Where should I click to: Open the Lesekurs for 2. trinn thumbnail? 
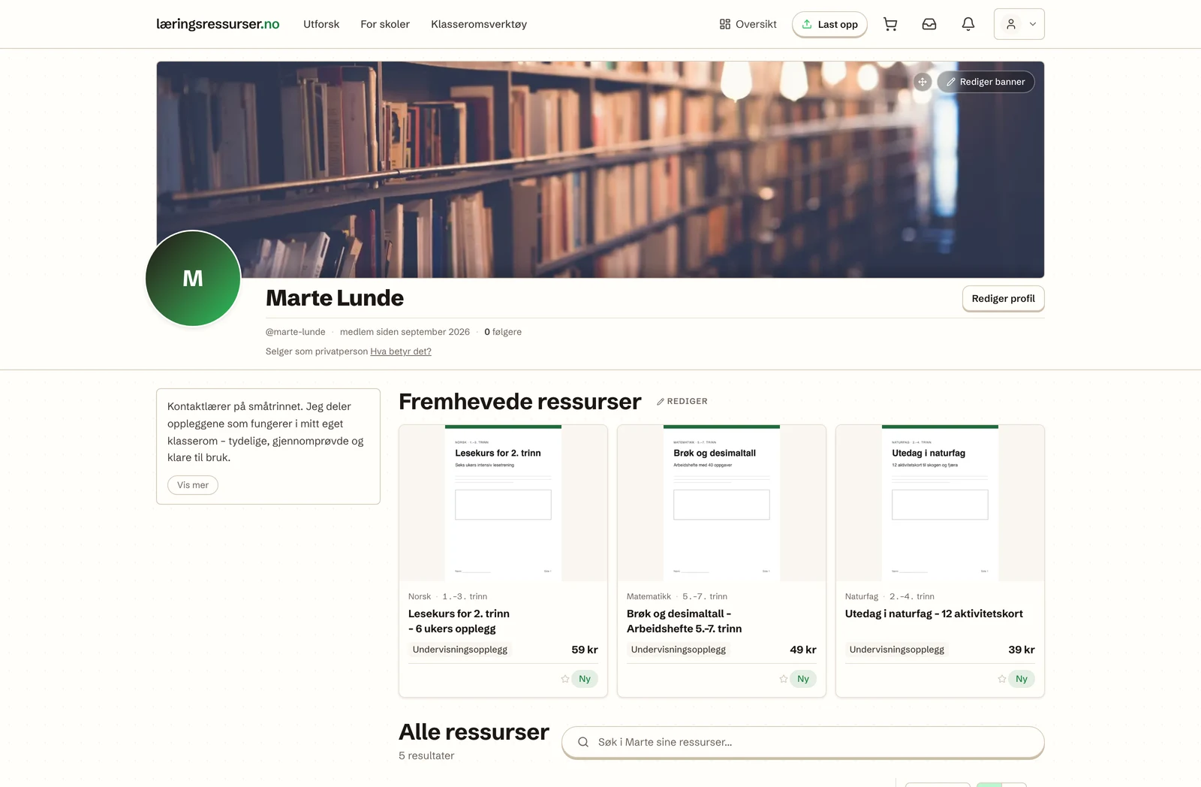(503, 503)
